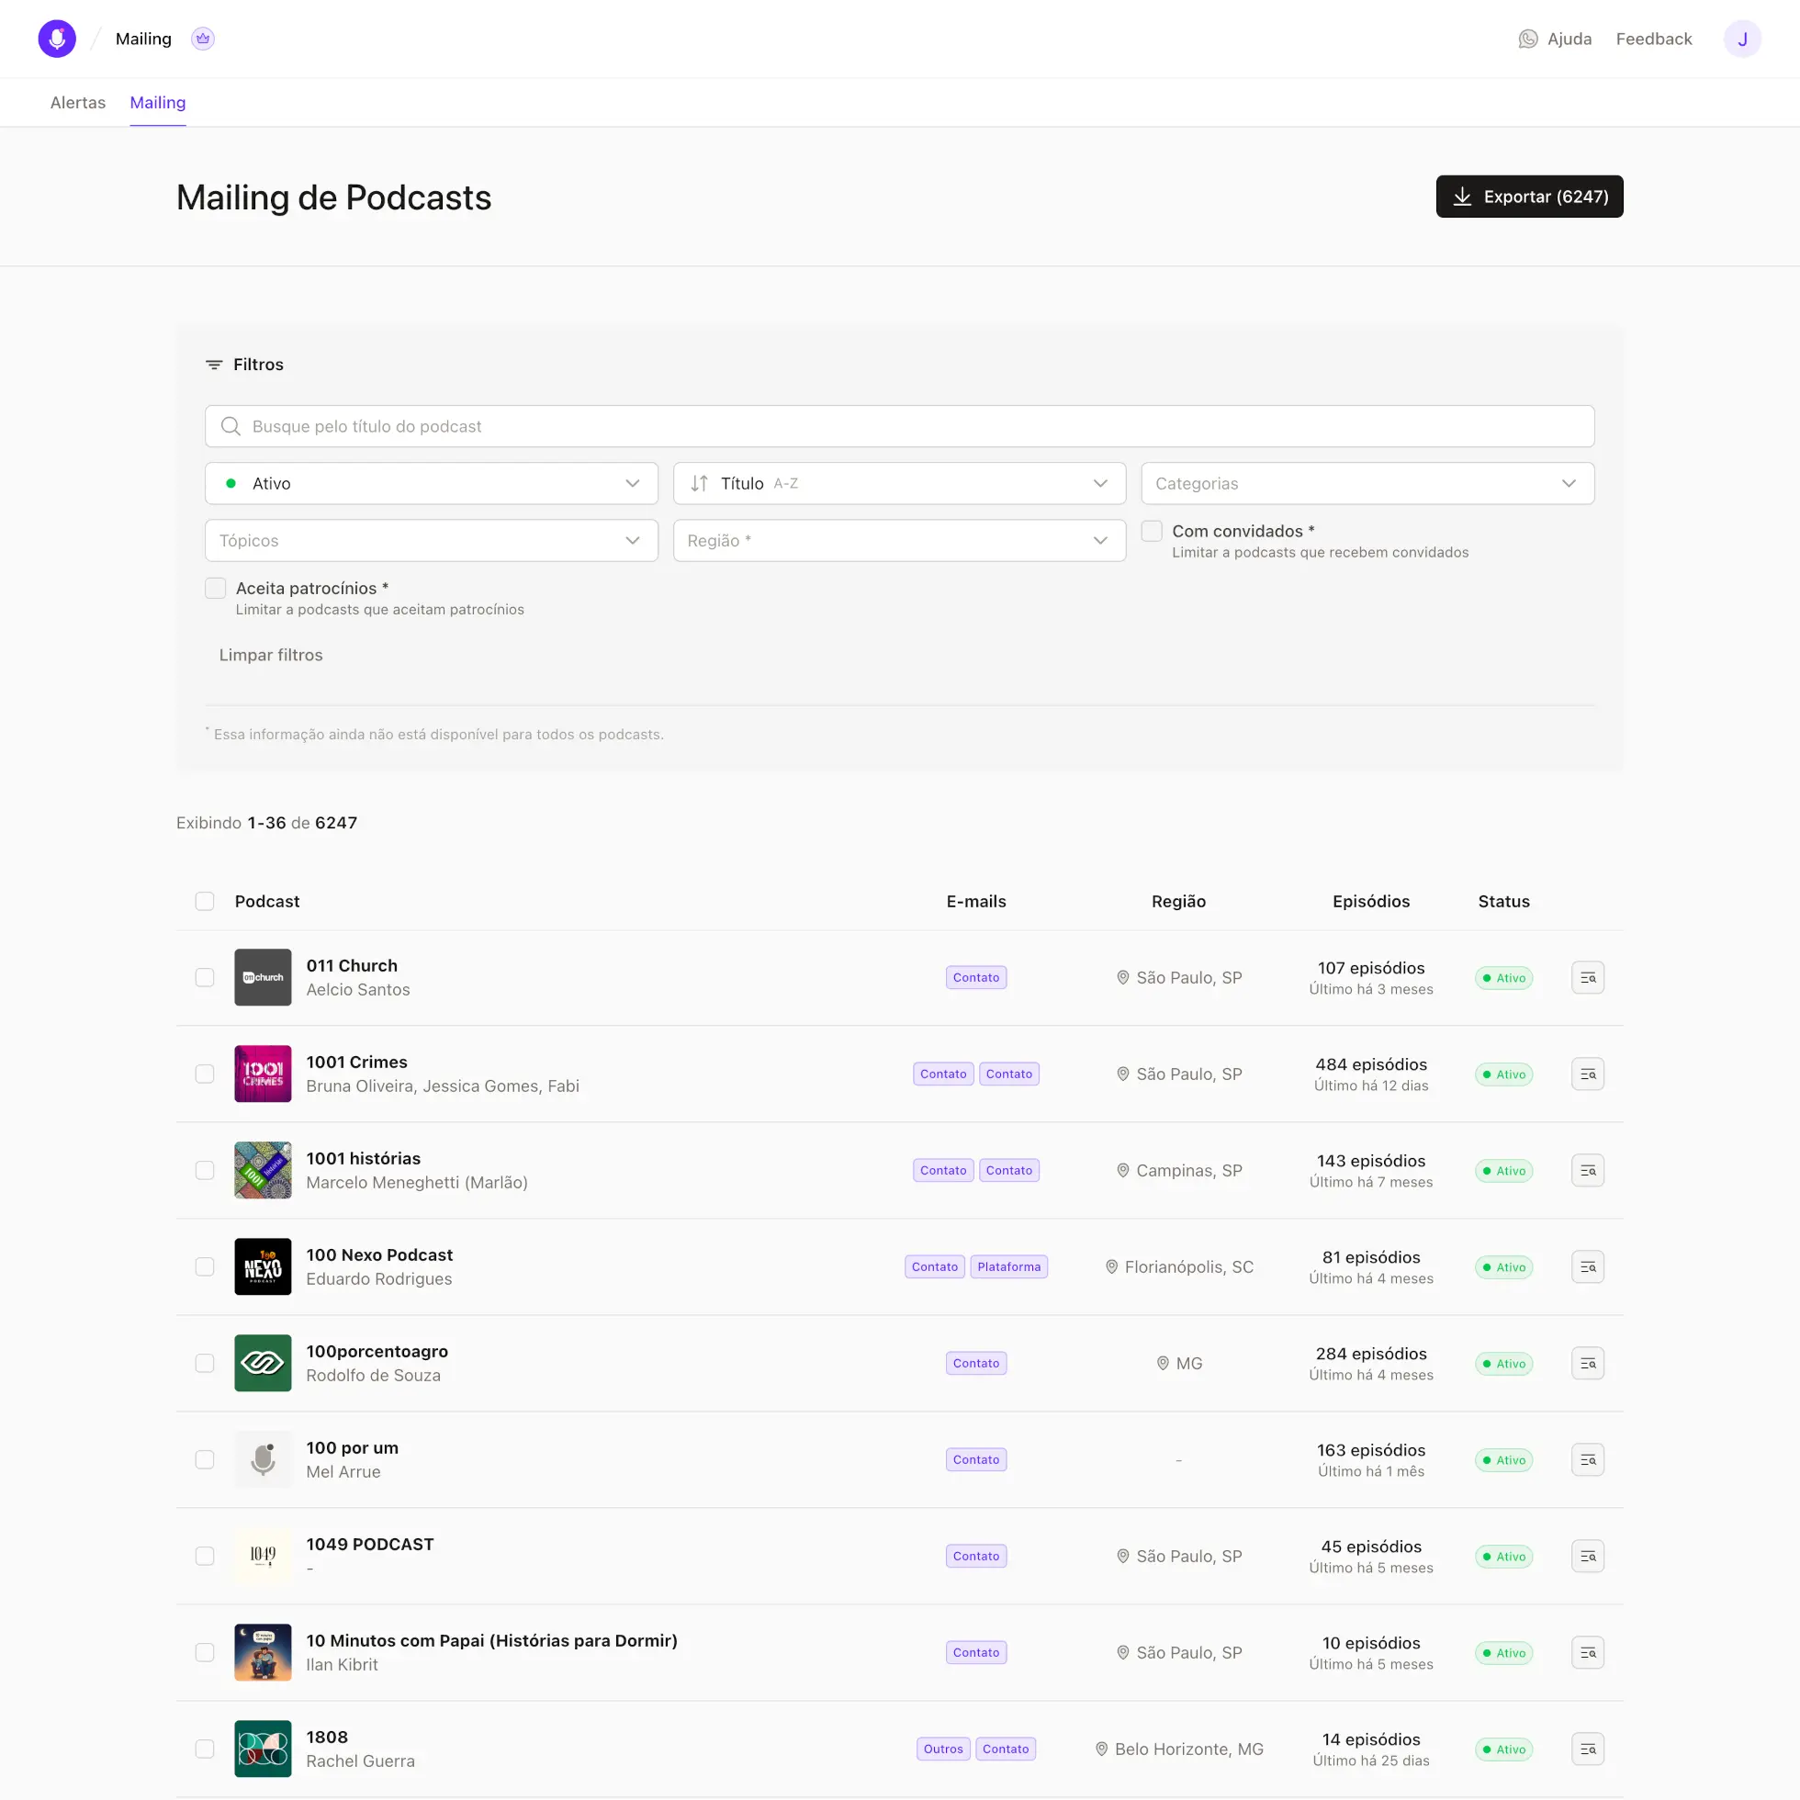
Task: Enable the Com convidados checkbox
Action: click(x=1152, y=531)
